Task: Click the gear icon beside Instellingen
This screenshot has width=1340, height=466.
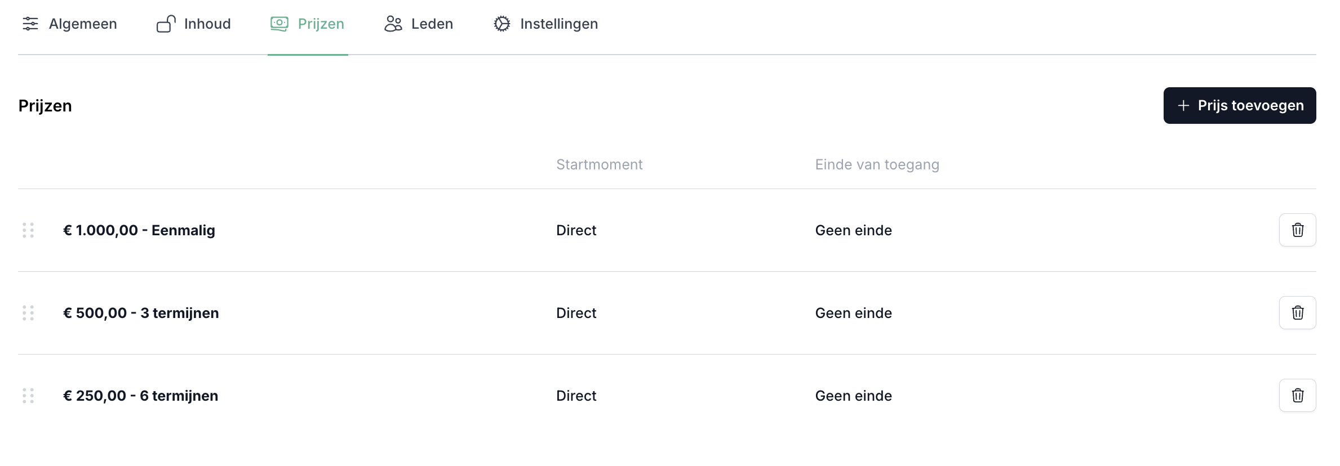Action: tap(502, 24)
